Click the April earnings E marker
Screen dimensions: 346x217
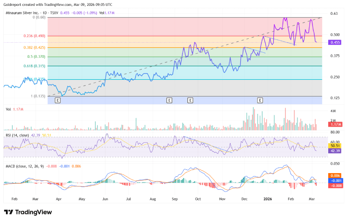click(x=57, y=100)
